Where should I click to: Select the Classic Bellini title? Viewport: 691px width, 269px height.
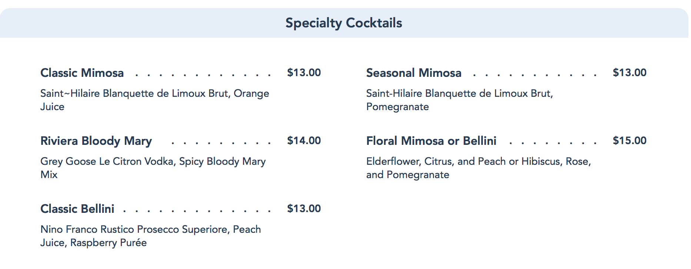[77, 209]
